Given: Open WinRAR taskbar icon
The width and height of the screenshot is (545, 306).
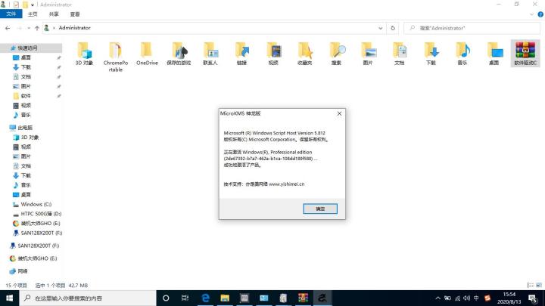Looking at the screenshot, I should (303, 298).
